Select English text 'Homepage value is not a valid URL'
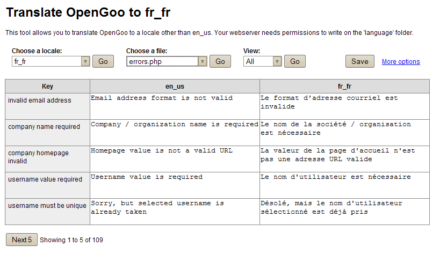Image resolution: width=440 pixels, height=253 pixels. click(x=175, y=158)
